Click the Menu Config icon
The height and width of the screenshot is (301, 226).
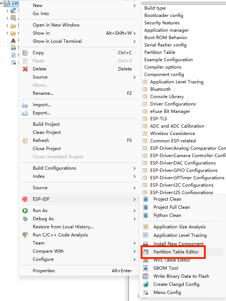coord(146,293)
